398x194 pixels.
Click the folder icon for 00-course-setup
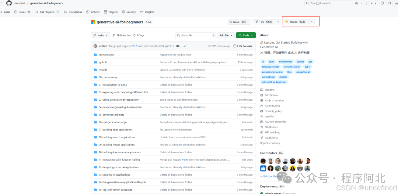click(x=95, y=77)
